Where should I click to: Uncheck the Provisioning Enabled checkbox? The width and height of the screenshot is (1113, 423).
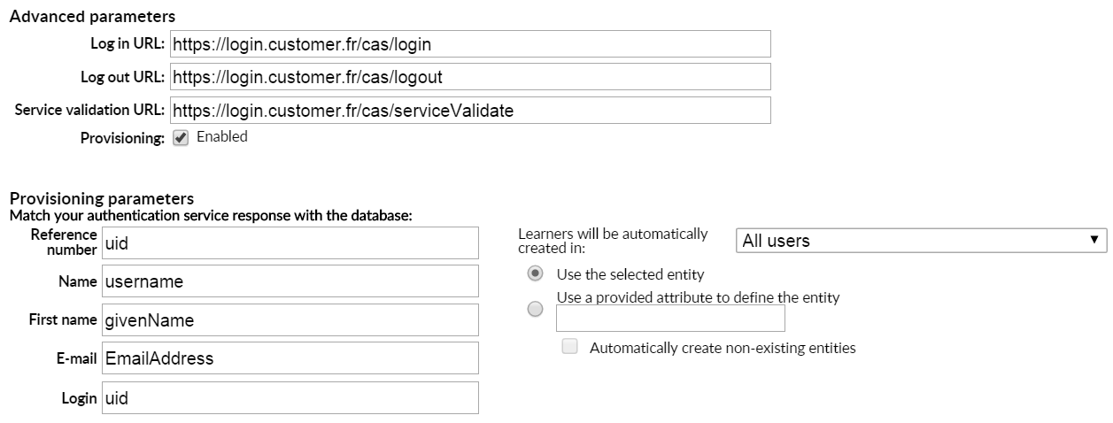[x=181, y=138]
